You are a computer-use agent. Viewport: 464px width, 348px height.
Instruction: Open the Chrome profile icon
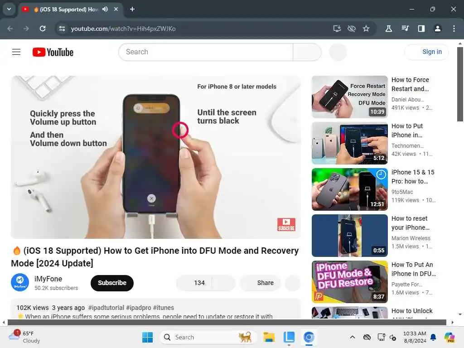437,29
